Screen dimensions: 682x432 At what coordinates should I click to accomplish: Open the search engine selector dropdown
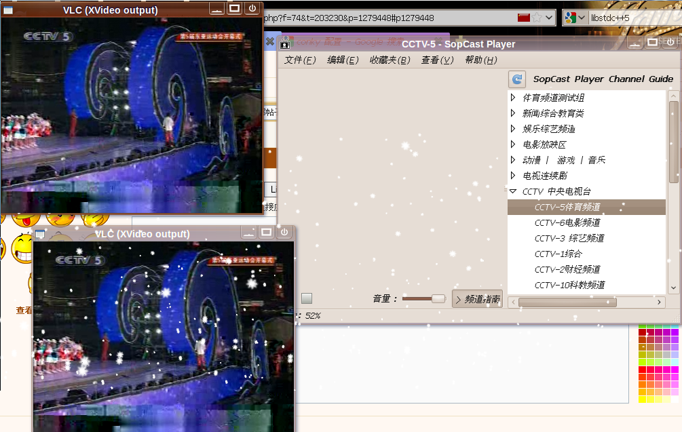tap(582, 18)
